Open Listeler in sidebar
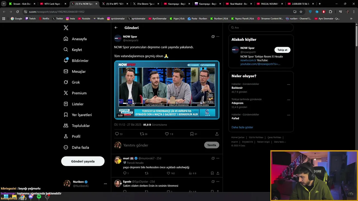 tap(73, 104)
